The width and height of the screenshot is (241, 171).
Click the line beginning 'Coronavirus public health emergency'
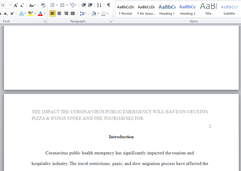pos(120,153)
